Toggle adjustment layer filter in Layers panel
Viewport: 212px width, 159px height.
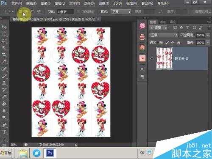coord(181,27)
